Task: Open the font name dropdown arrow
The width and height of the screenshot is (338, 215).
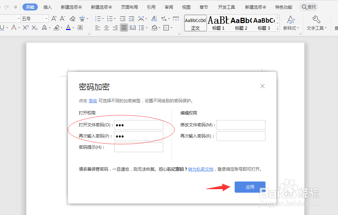Action: tap(19, 19)
